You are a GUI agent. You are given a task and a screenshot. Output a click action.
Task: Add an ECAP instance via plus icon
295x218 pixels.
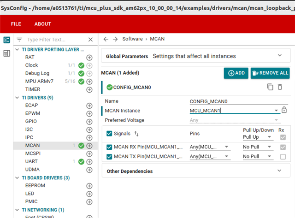[89, 106]
